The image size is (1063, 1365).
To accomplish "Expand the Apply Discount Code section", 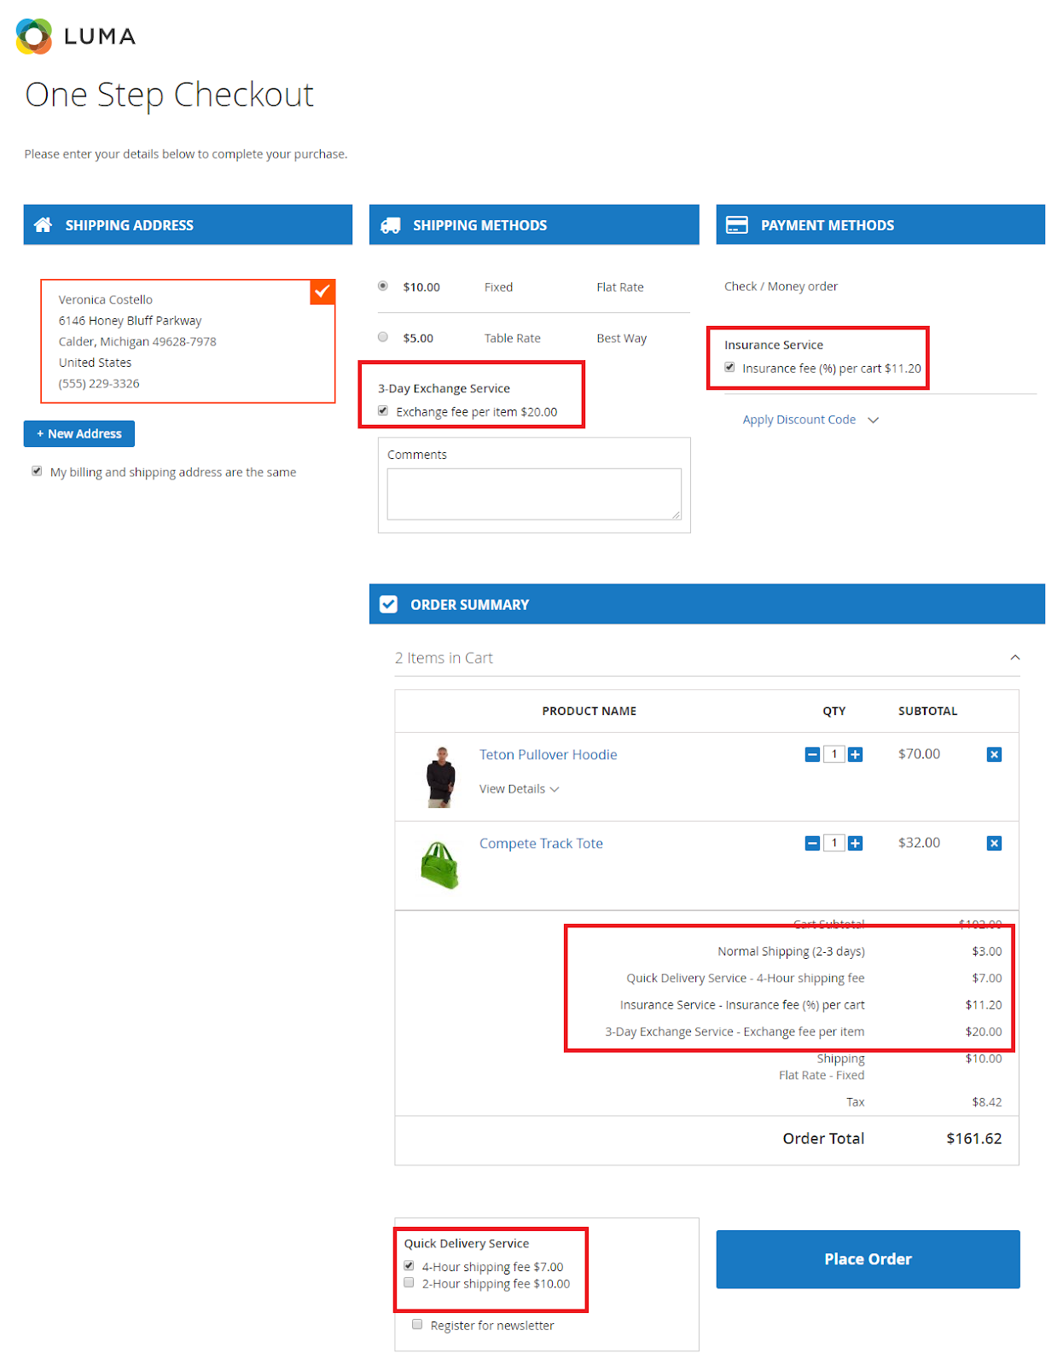I will pyautogui.click(x=810, y=420).
